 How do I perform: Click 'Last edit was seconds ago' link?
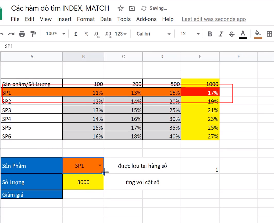point(214,19)
